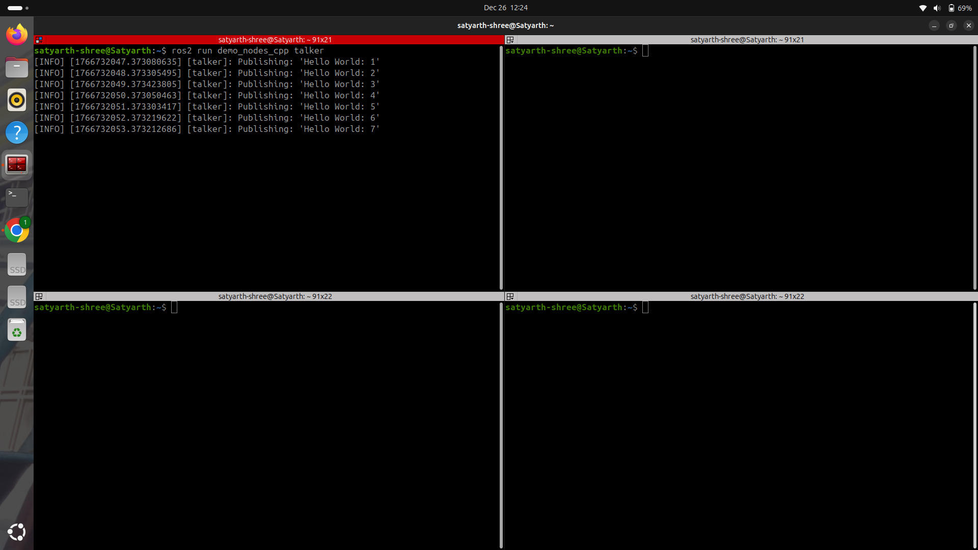This screenshot has height=550, width=978.
Task: Click the top-right pane group icon
Action: [510, 40]
